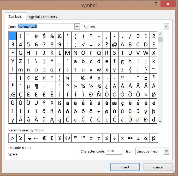
Task: Choose the Greek beta β recent symbol
Action: click(154, 138)
